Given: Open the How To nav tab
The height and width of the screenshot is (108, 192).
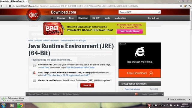Looking at the screenshot, I should (x=107, y=18).
